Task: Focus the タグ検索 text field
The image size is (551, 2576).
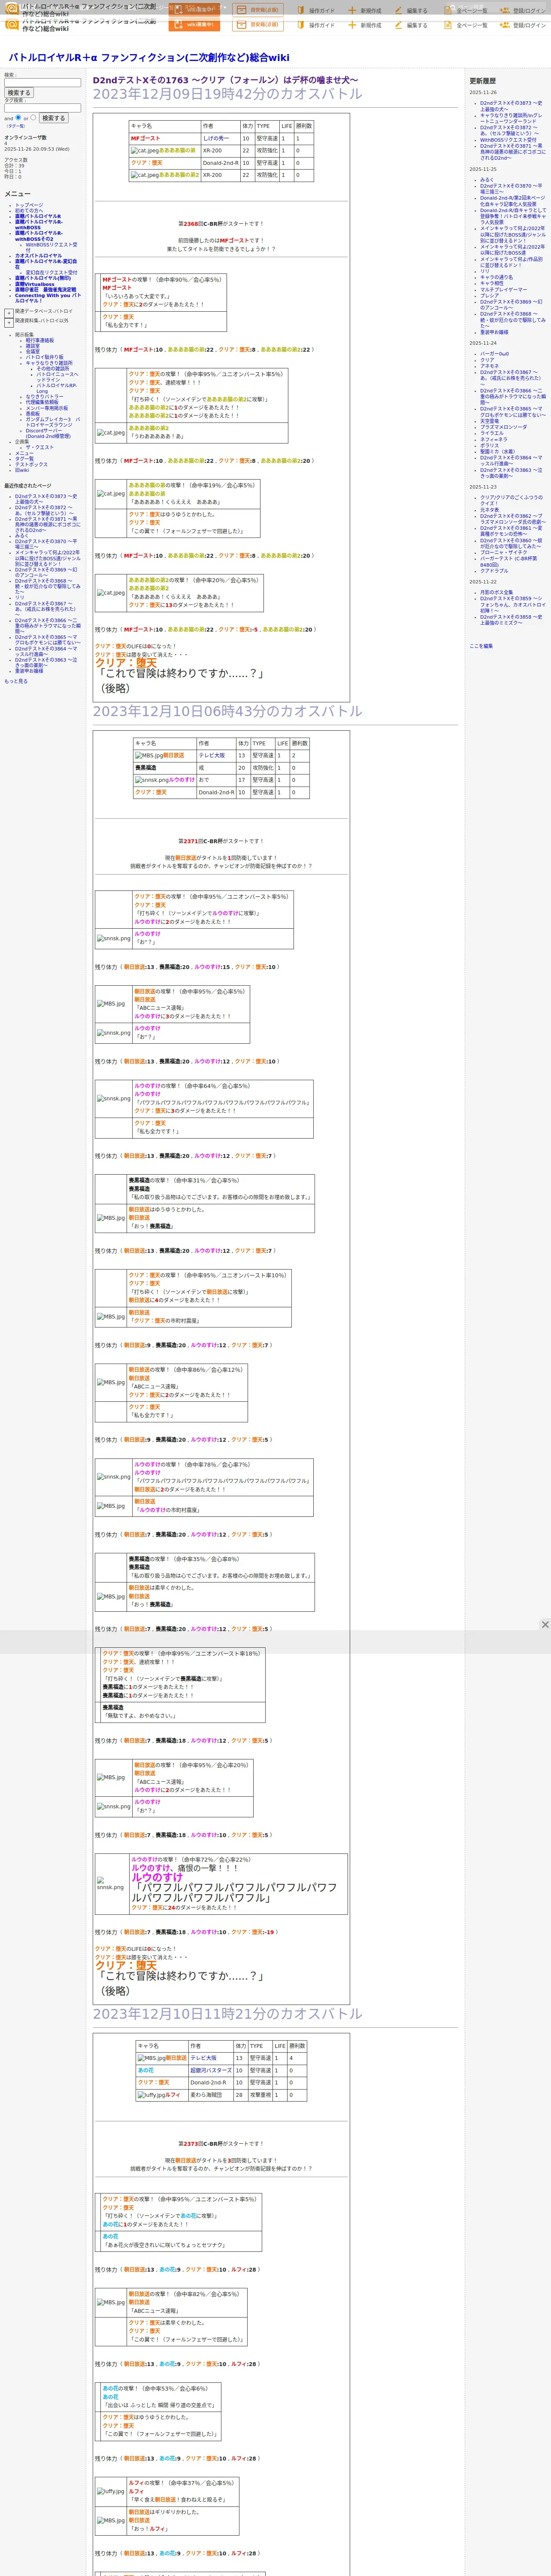Action: tap(42, 108)
